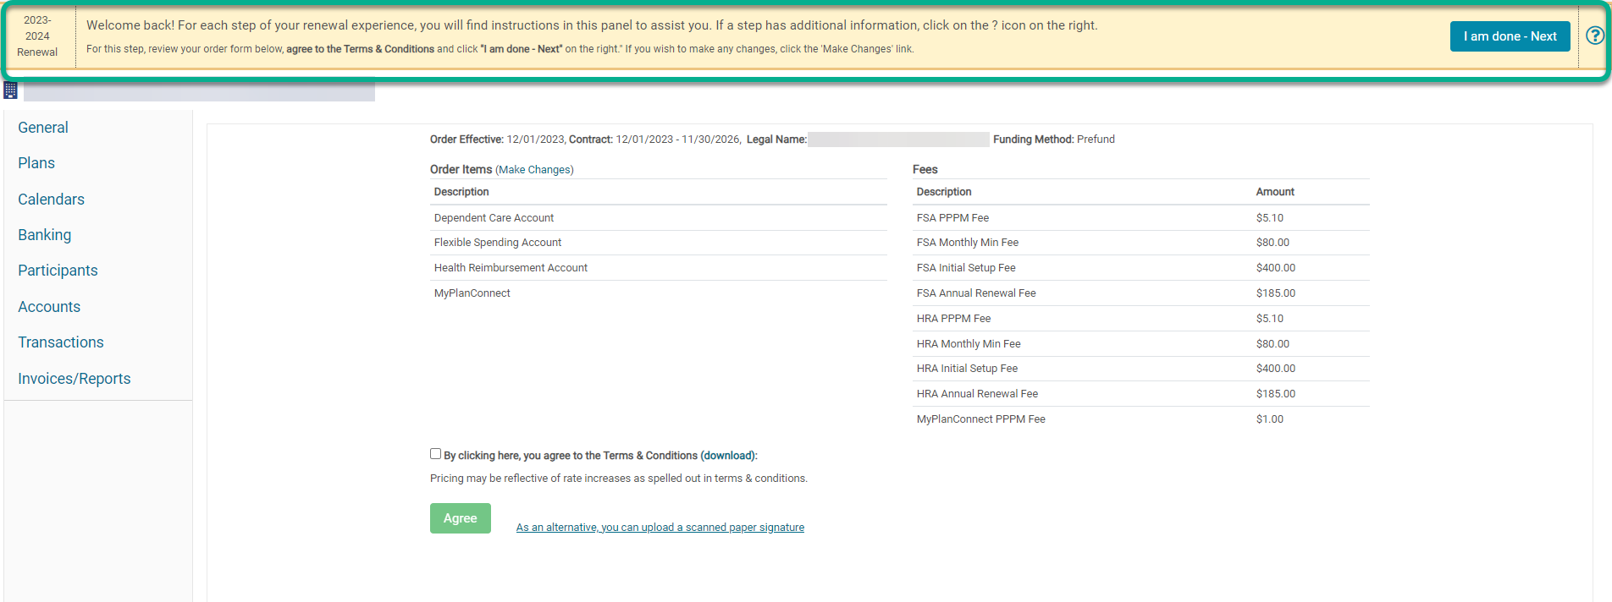1612x602 pixels.
Task: Click the 'I am done - Next' button
Action: [x=1510, y=36]
